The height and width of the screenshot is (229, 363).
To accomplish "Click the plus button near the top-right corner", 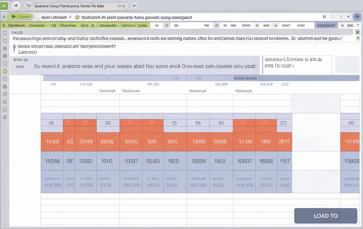I will [349, 17].
